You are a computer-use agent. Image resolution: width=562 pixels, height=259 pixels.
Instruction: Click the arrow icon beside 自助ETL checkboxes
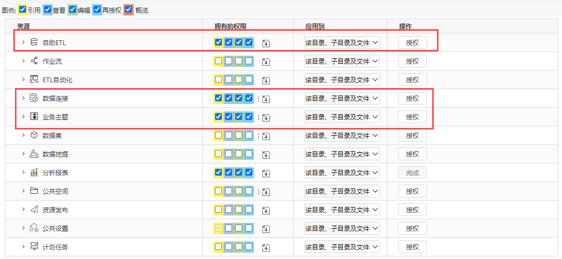click(x=266, y=43)
